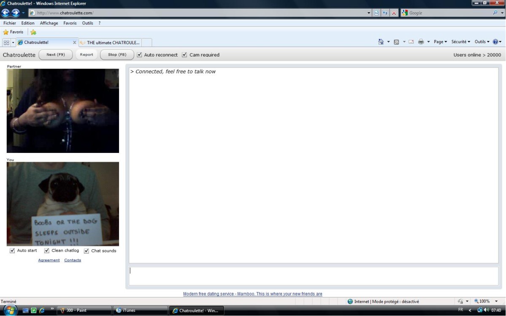Toggle the Clean chatlog checkbox
This screenshot has width=506, height=316.
pos(47,251)
